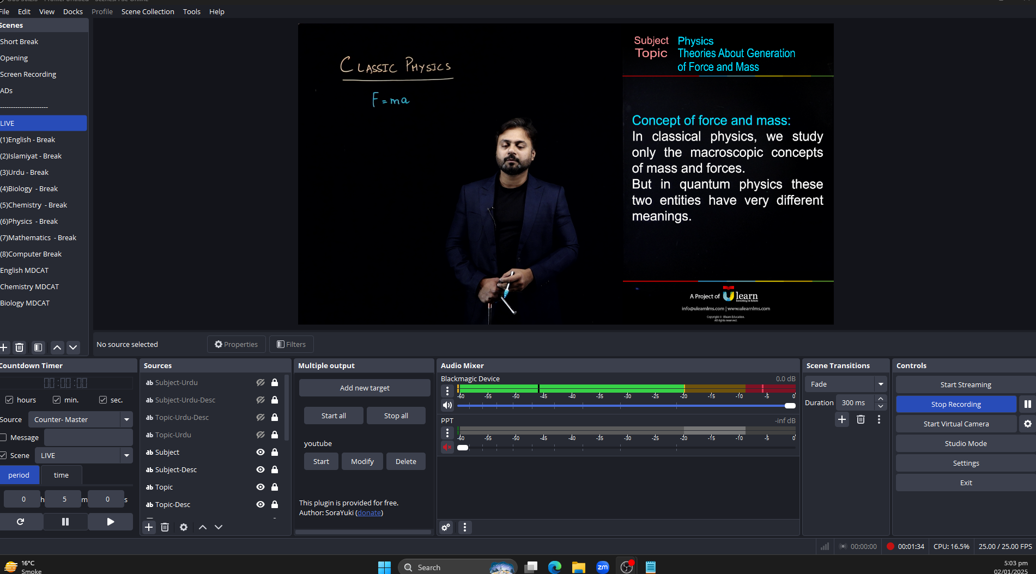This screenshot has height=574, width=1036.
Task: Open the Docks menu
Action: tap(73, 11)
